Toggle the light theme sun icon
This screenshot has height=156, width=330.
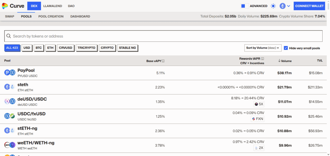(273, 6)
